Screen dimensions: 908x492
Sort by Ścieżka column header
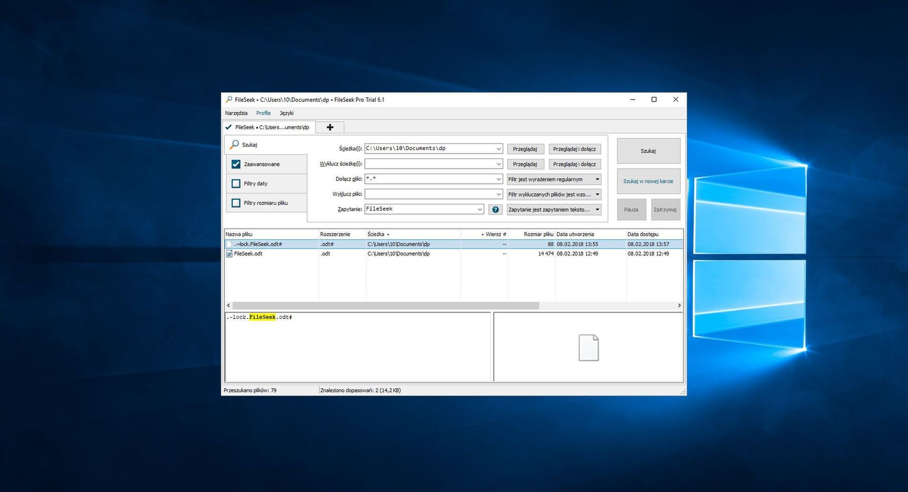point(413,234)
